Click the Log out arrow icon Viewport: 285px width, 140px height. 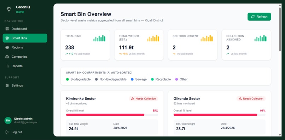(7, 132)
